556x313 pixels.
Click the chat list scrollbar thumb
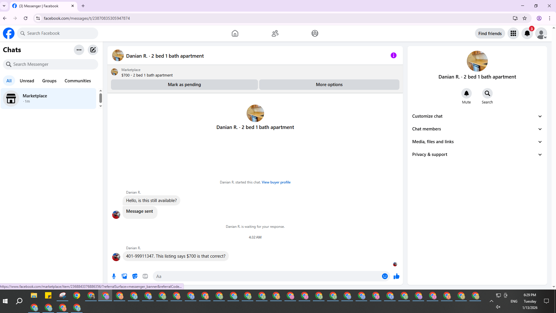click(101, 98)
